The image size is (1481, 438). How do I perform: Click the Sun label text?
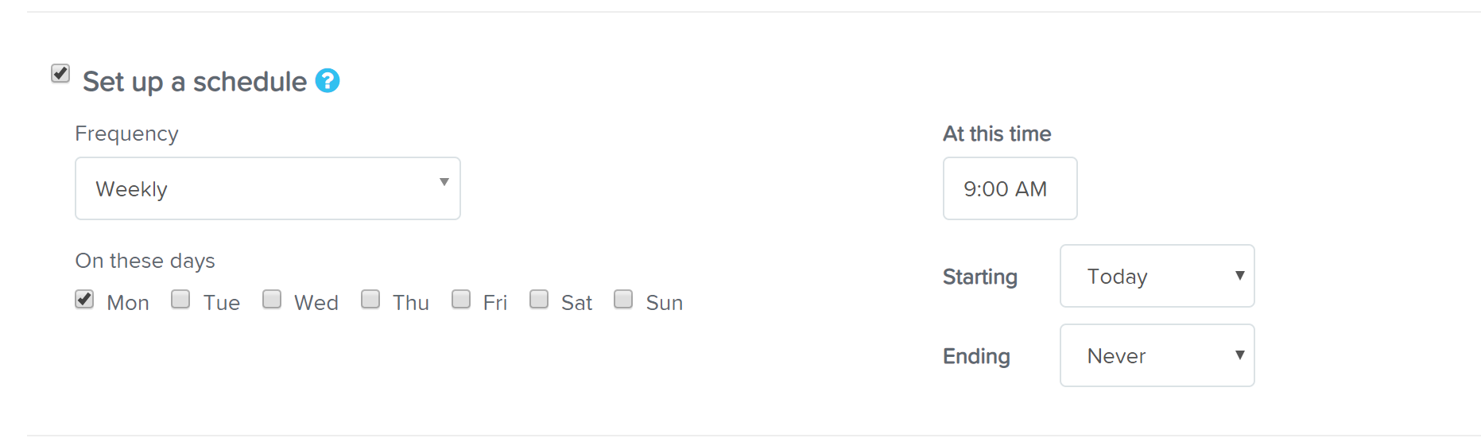(665, 303)
